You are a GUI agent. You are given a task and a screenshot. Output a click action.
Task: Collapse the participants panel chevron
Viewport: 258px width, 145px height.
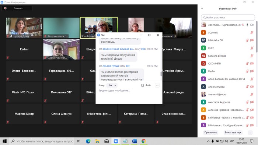[202, 9]
